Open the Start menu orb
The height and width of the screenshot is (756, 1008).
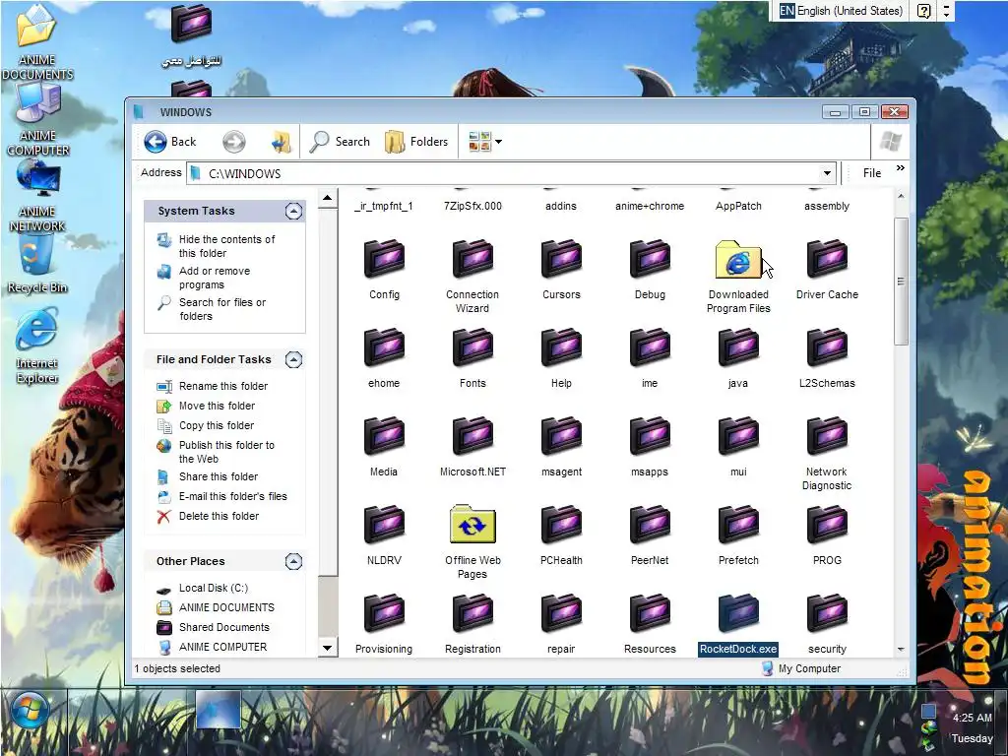point(30,713)
